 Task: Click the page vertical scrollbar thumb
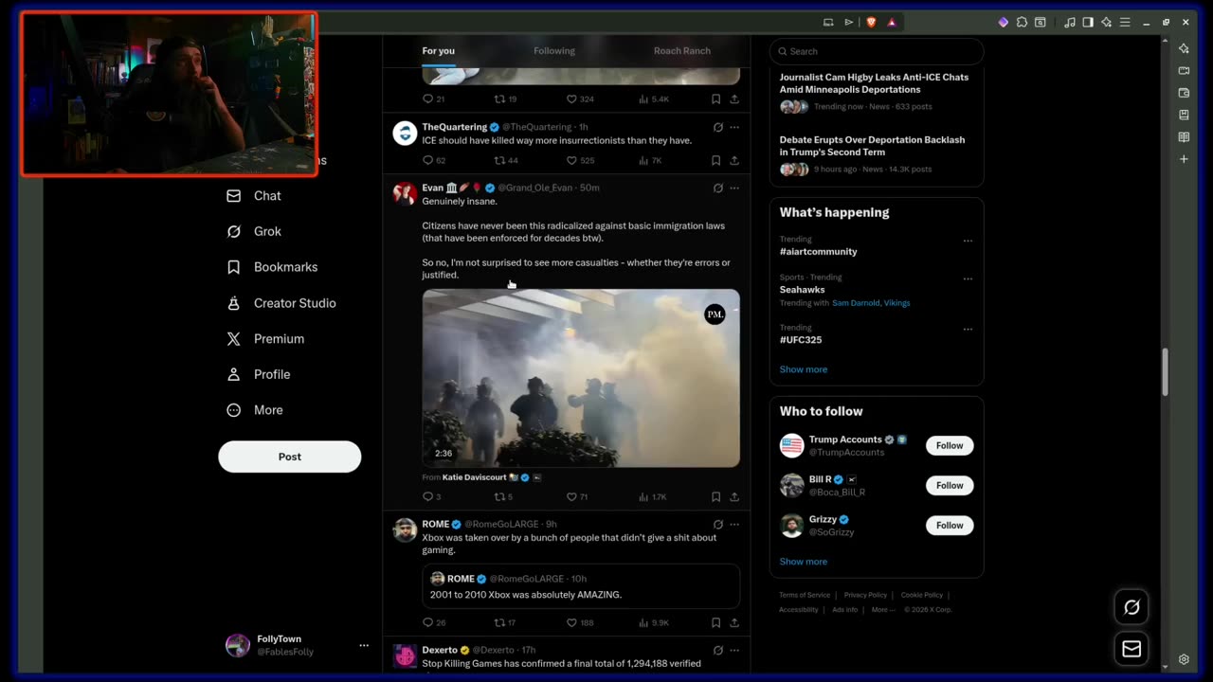(1166, 372)
